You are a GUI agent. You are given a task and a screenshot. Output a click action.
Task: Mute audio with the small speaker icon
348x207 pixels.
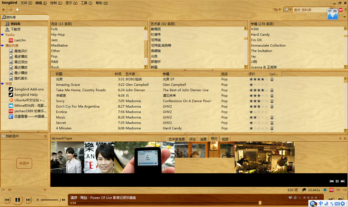point(38,200)
